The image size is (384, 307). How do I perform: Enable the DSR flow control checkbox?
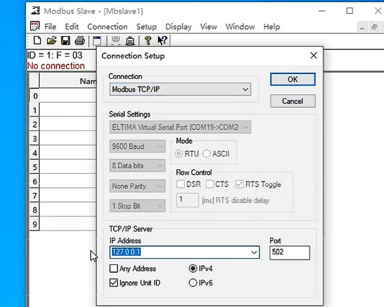click(x=180, y=184)
